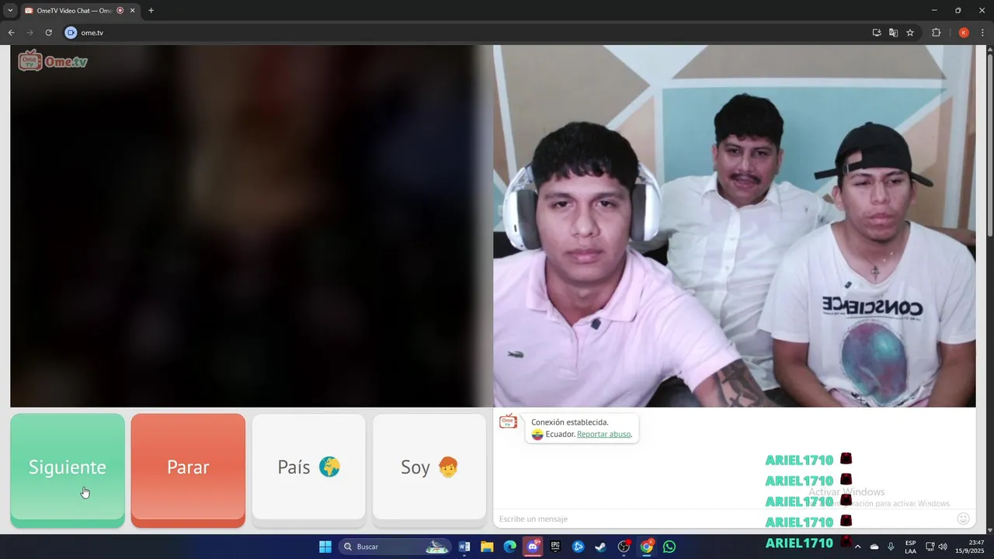
Task: Open the Windows Start menu
Action: (325, 547)
